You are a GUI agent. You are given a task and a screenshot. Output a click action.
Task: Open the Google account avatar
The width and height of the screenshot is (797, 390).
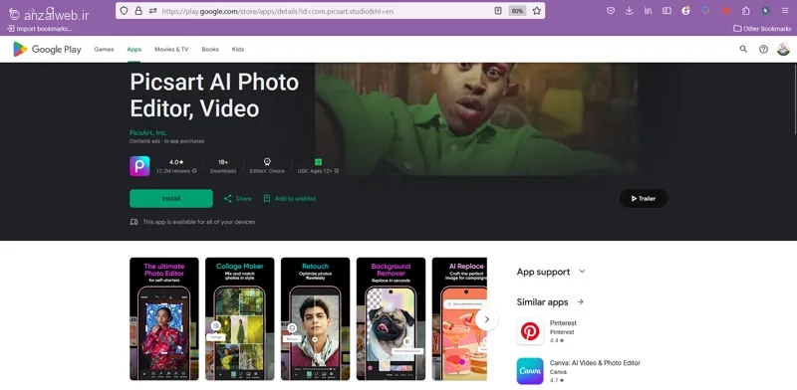(x=783, y=50)
